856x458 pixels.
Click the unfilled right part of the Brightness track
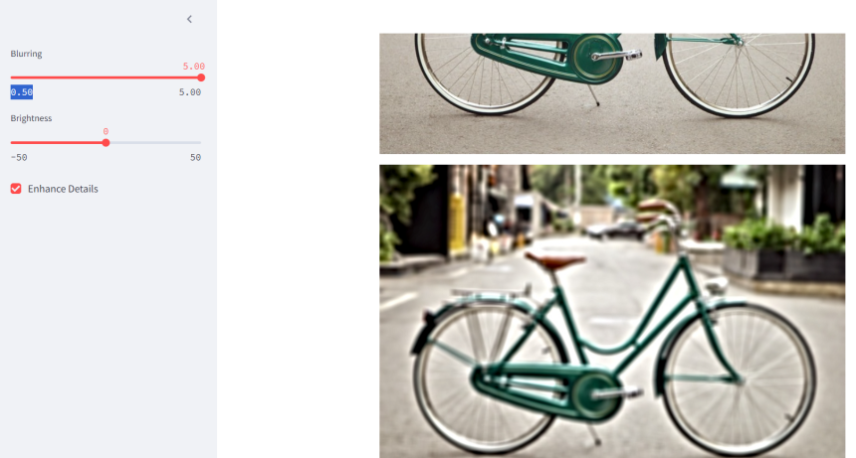tap(155, 143)
